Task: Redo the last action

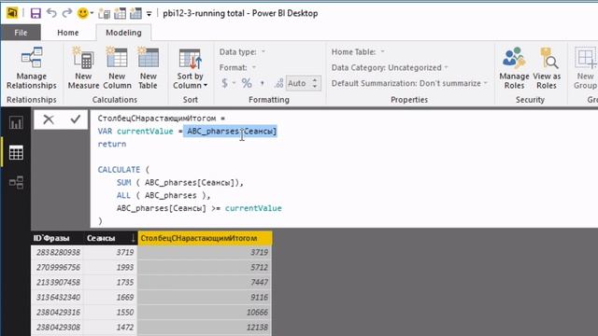Action: (67, 13)
